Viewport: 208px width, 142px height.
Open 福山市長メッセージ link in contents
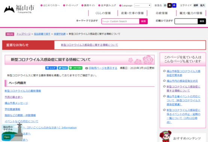click(x=16, y=103)
